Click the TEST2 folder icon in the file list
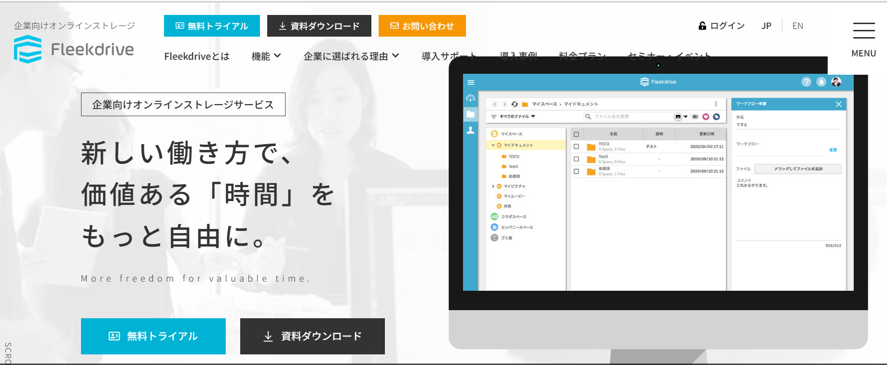The image size is (887, 365). pyautogui.click(x=591, y=147)
